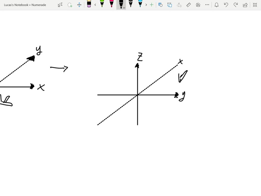
Task: Select the green pen color
Action: 102,5
